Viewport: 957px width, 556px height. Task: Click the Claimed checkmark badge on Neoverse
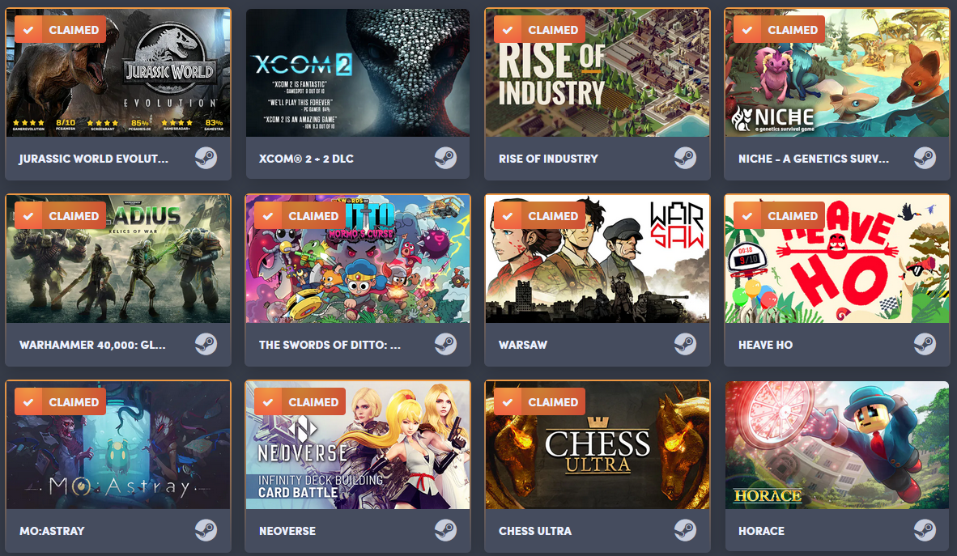point(300,401)
